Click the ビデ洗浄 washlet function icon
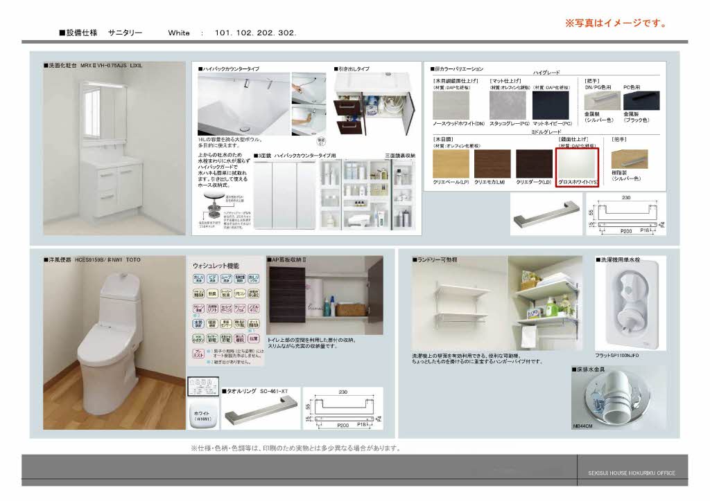This screenshot has height=501, width=710. (212, 279)
